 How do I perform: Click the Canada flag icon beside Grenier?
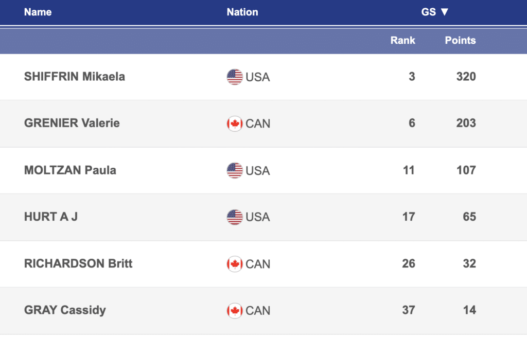[x=235, y=123]
